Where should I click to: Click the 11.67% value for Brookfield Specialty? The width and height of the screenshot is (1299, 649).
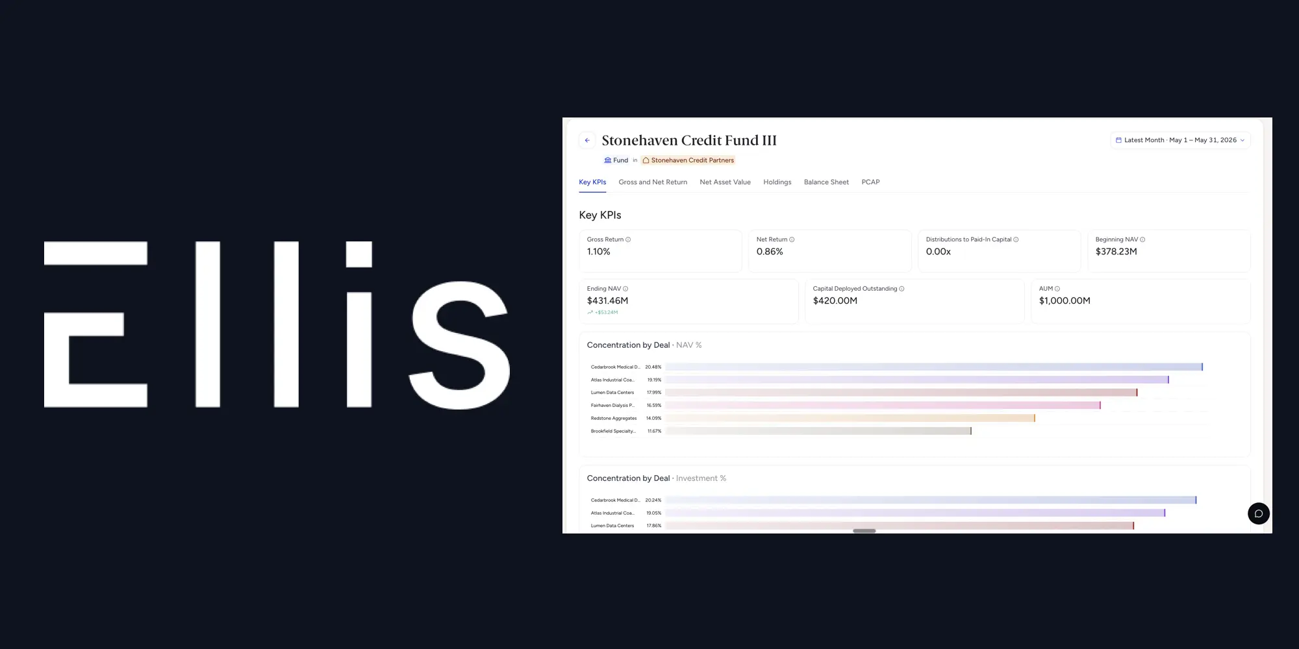pos(654,431)
